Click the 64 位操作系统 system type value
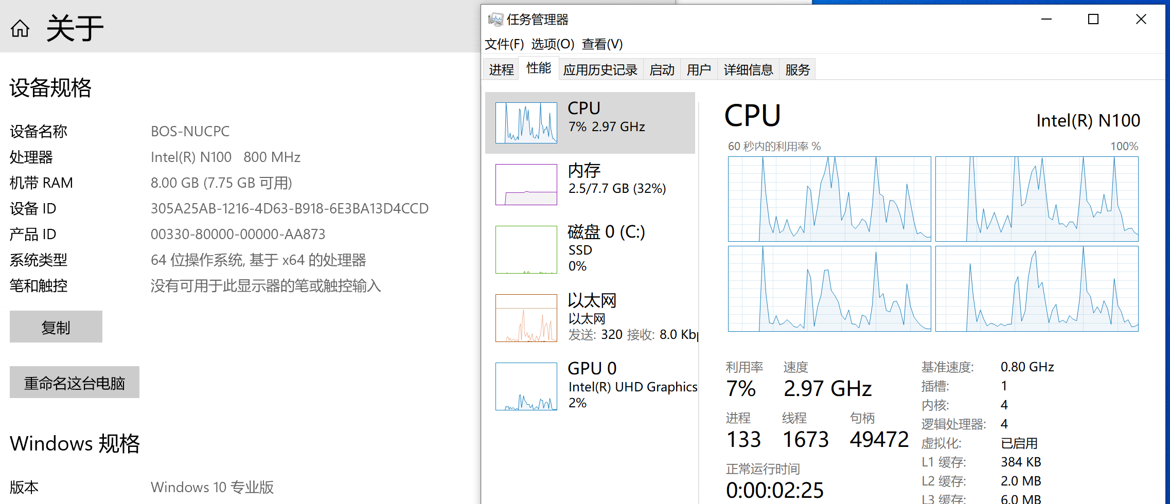This screenshot has height=504, width=1170. point(258,260)
